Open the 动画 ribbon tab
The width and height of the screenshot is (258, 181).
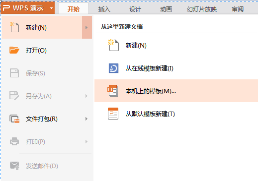pyautogui.click(x=166, y=9)
